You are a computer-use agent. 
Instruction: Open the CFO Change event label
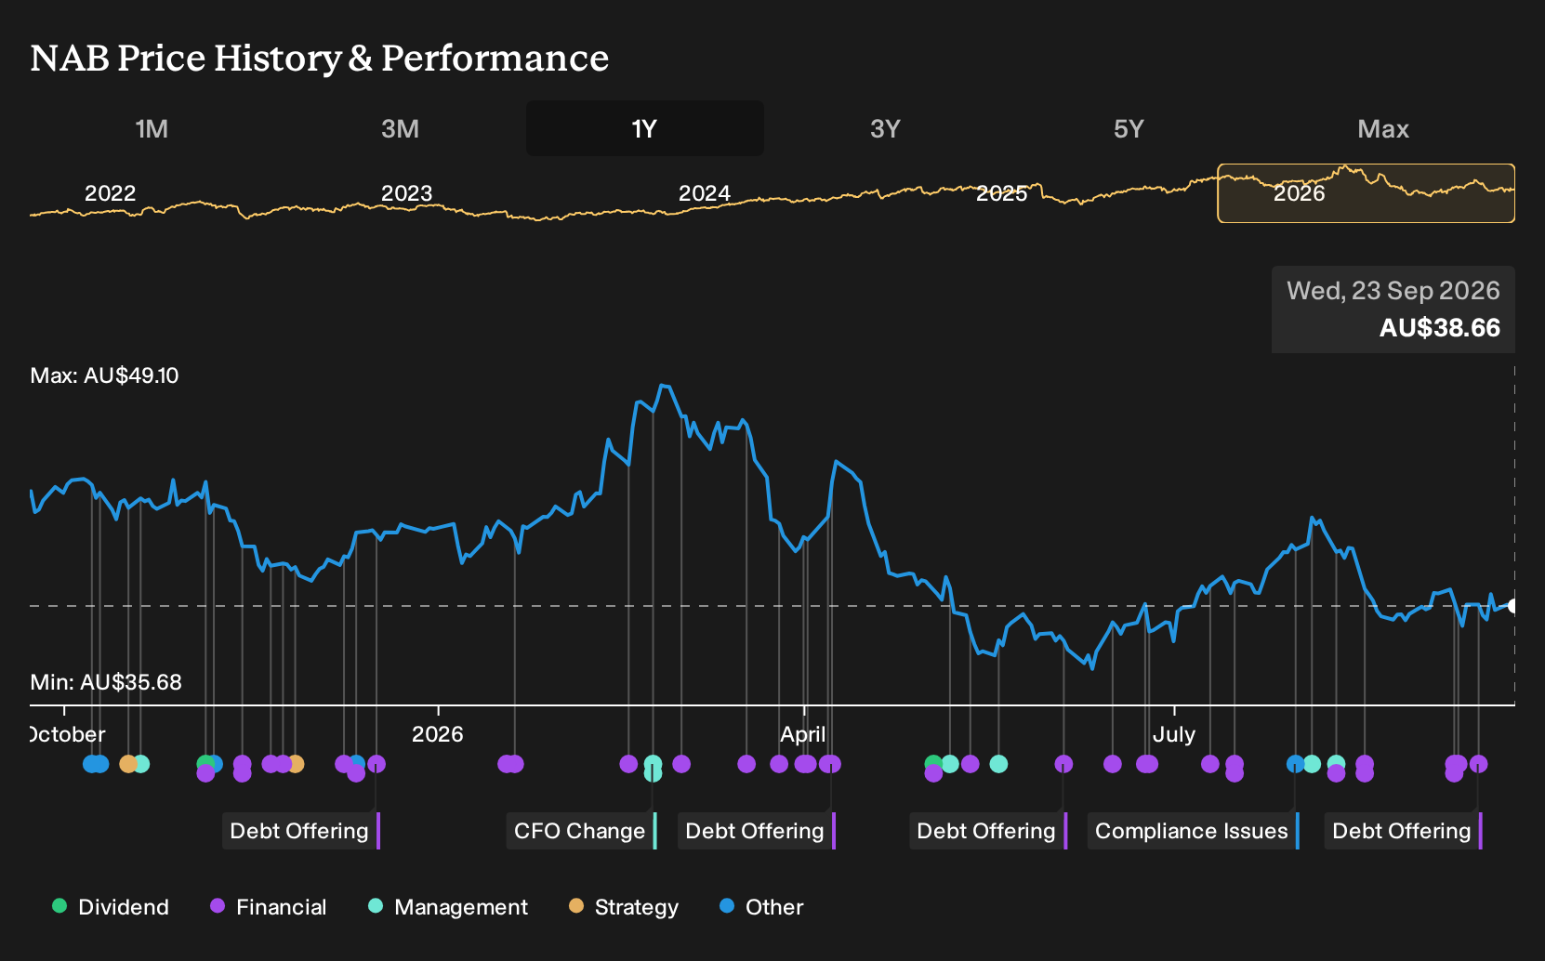point(582,831)
